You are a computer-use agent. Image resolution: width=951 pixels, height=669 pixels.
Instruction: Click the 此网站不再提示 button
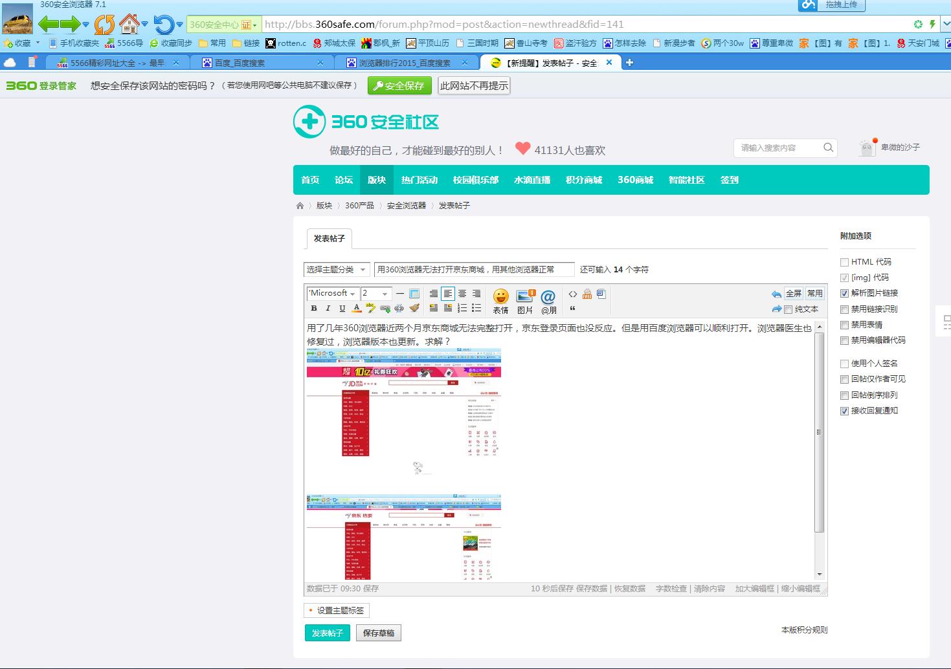(x=474, y=85)
